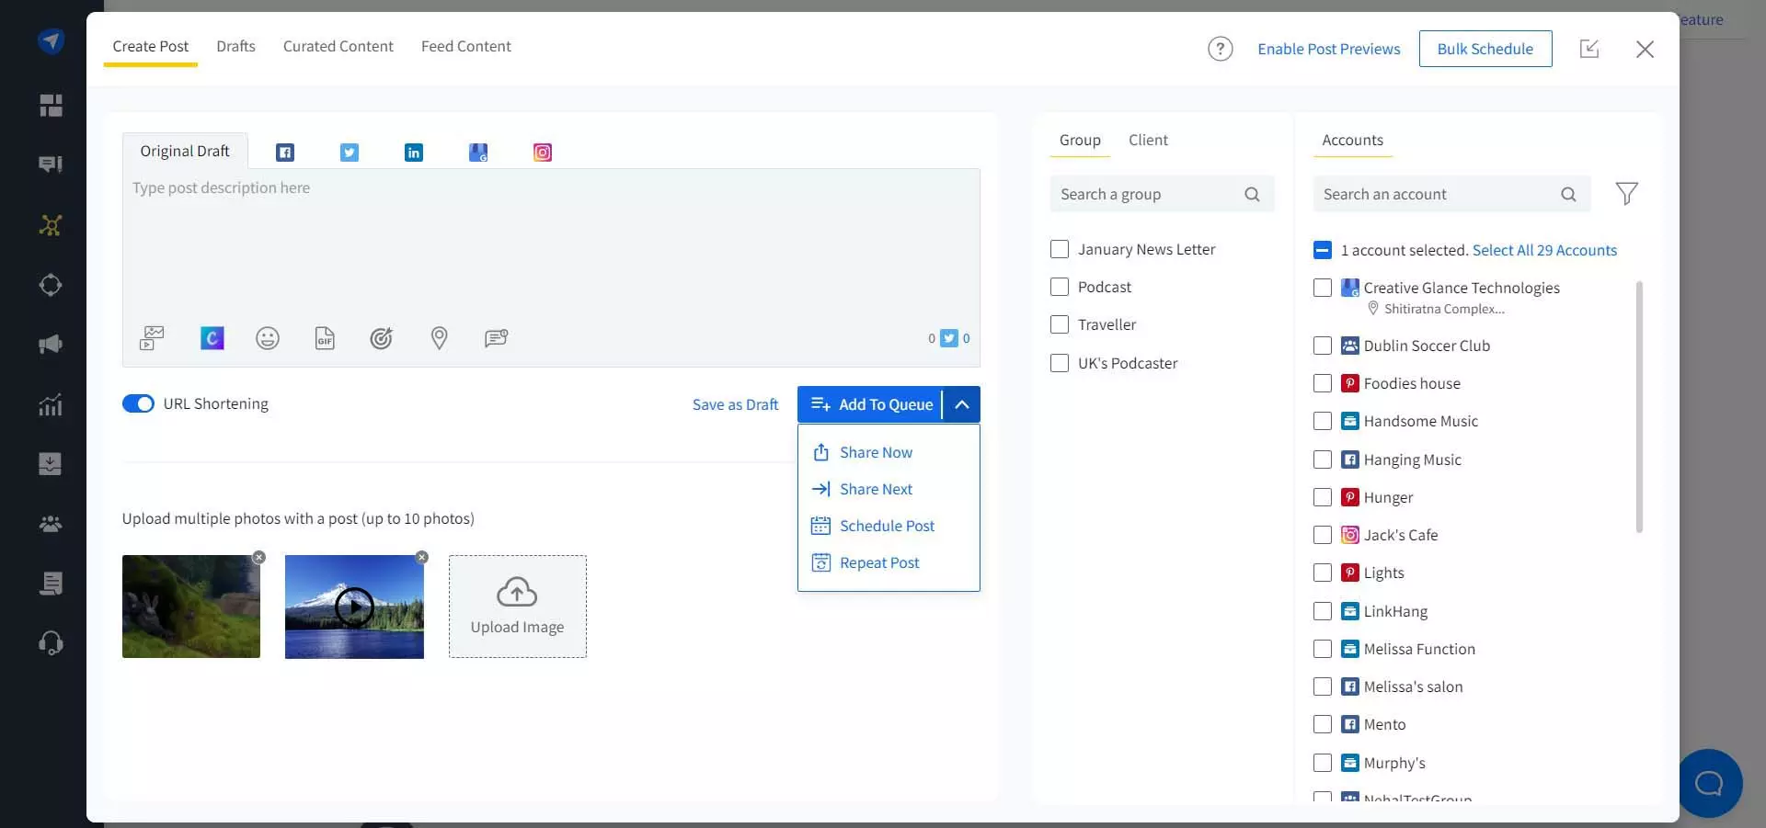Check the Podcast group checkbox
The width and height of the screenshot is (1766, 828).
point(1060,287)
